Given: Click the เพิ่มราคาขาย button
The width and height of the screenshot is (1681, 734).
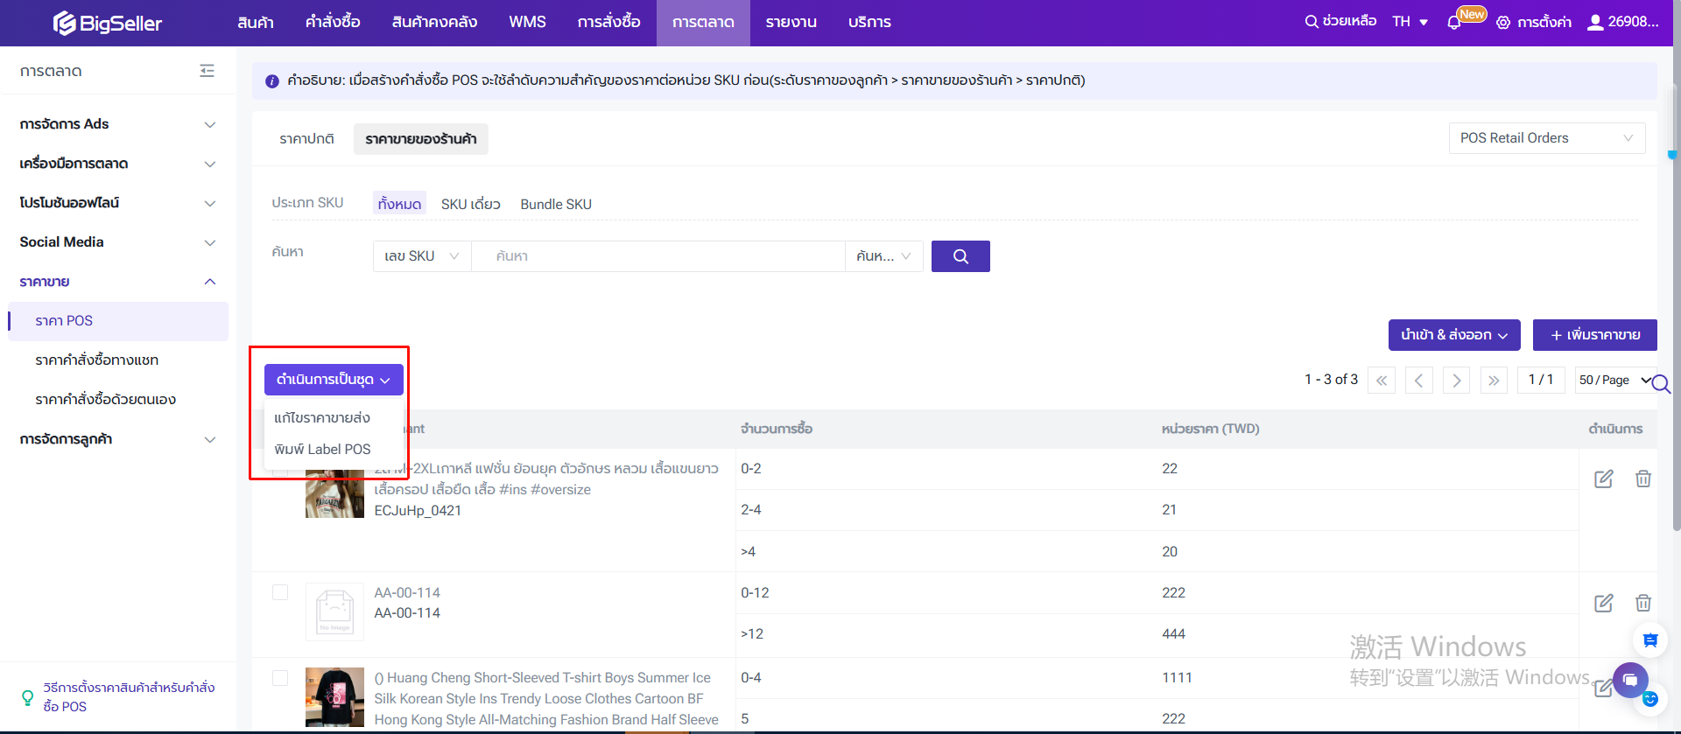Looking at the screenshot, I should point(1594,335).
